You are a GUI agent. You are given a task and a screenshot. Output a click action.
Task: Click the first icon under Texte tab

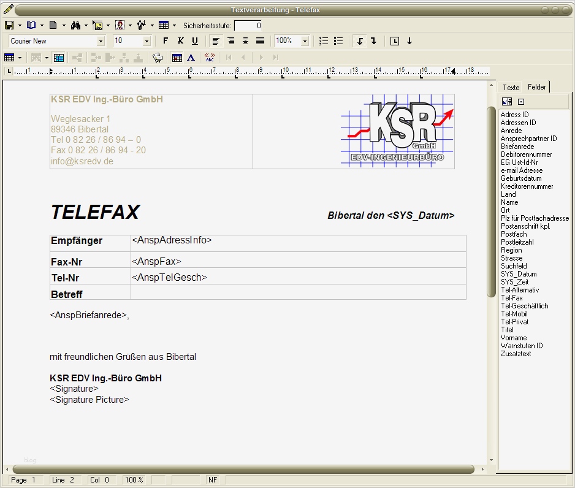pyautogui.click(x=507, y=102)
